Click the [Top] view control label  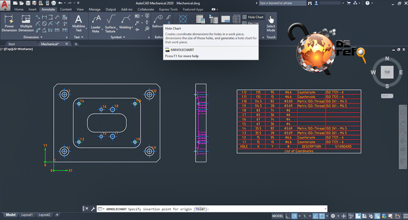(8, 49)
